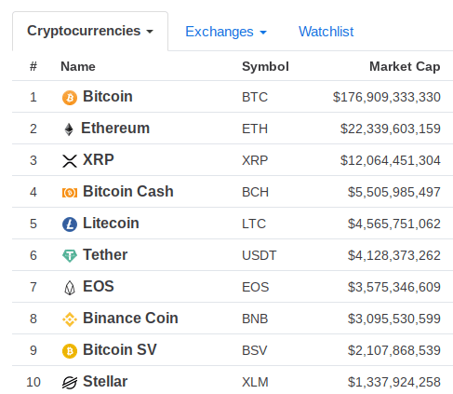The image size is (453, 394).
Task: Click the EOS outline logo icon
Action: click(70, 288)
